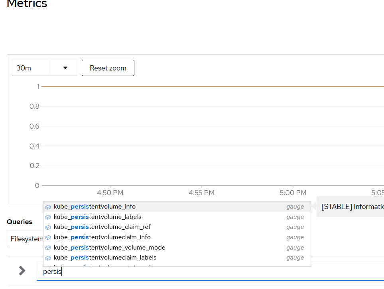Viewport: 384px width, 289px height.
Task: Click cube icon beside kube_persistentvolumeclaim_info
Action: pyautogui.click(x=48, y=238)
